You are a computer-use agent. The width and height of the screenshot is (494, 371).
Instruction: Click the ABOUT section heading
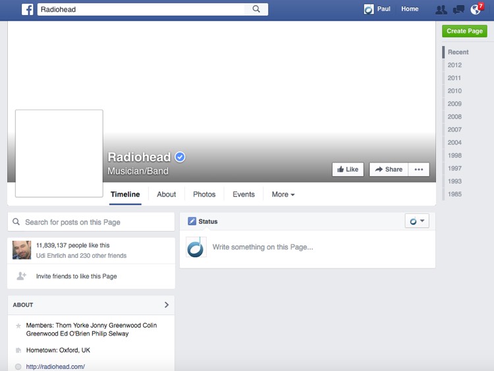tap(22, 305)
